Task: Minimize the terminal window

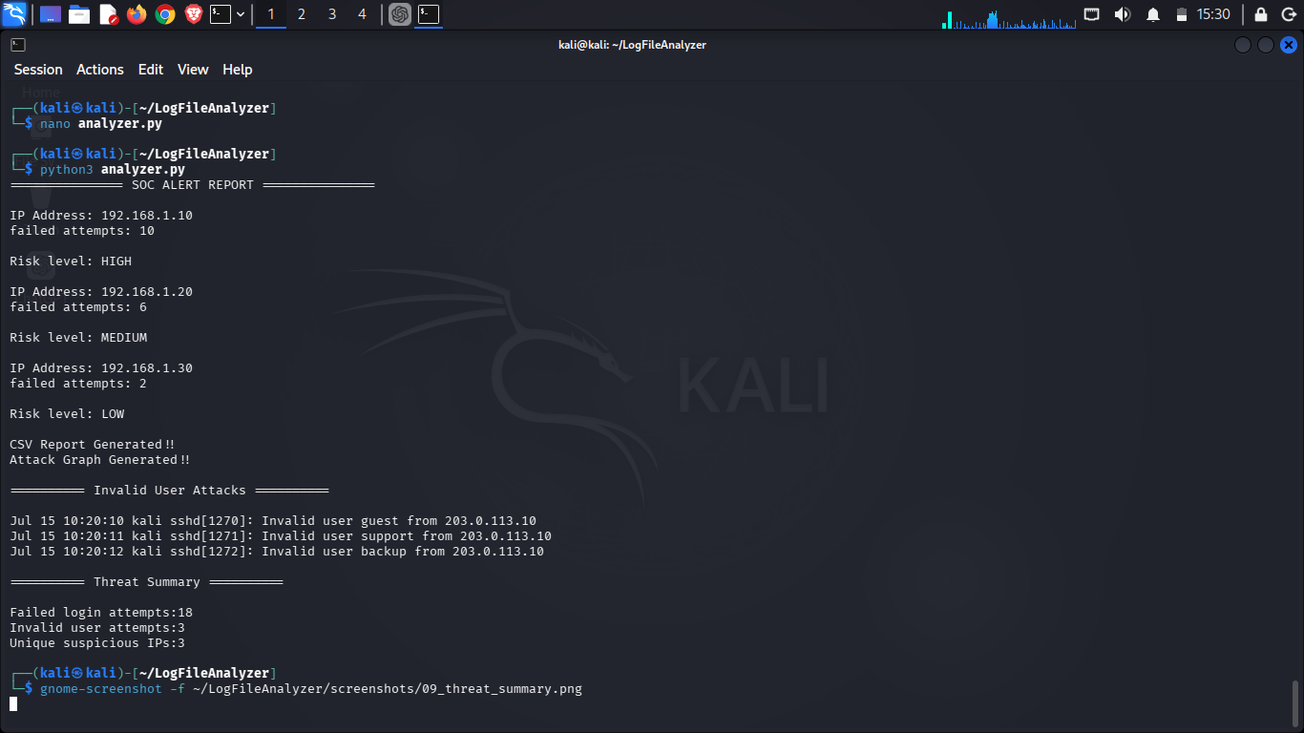Action: (x=1243, y=45)
